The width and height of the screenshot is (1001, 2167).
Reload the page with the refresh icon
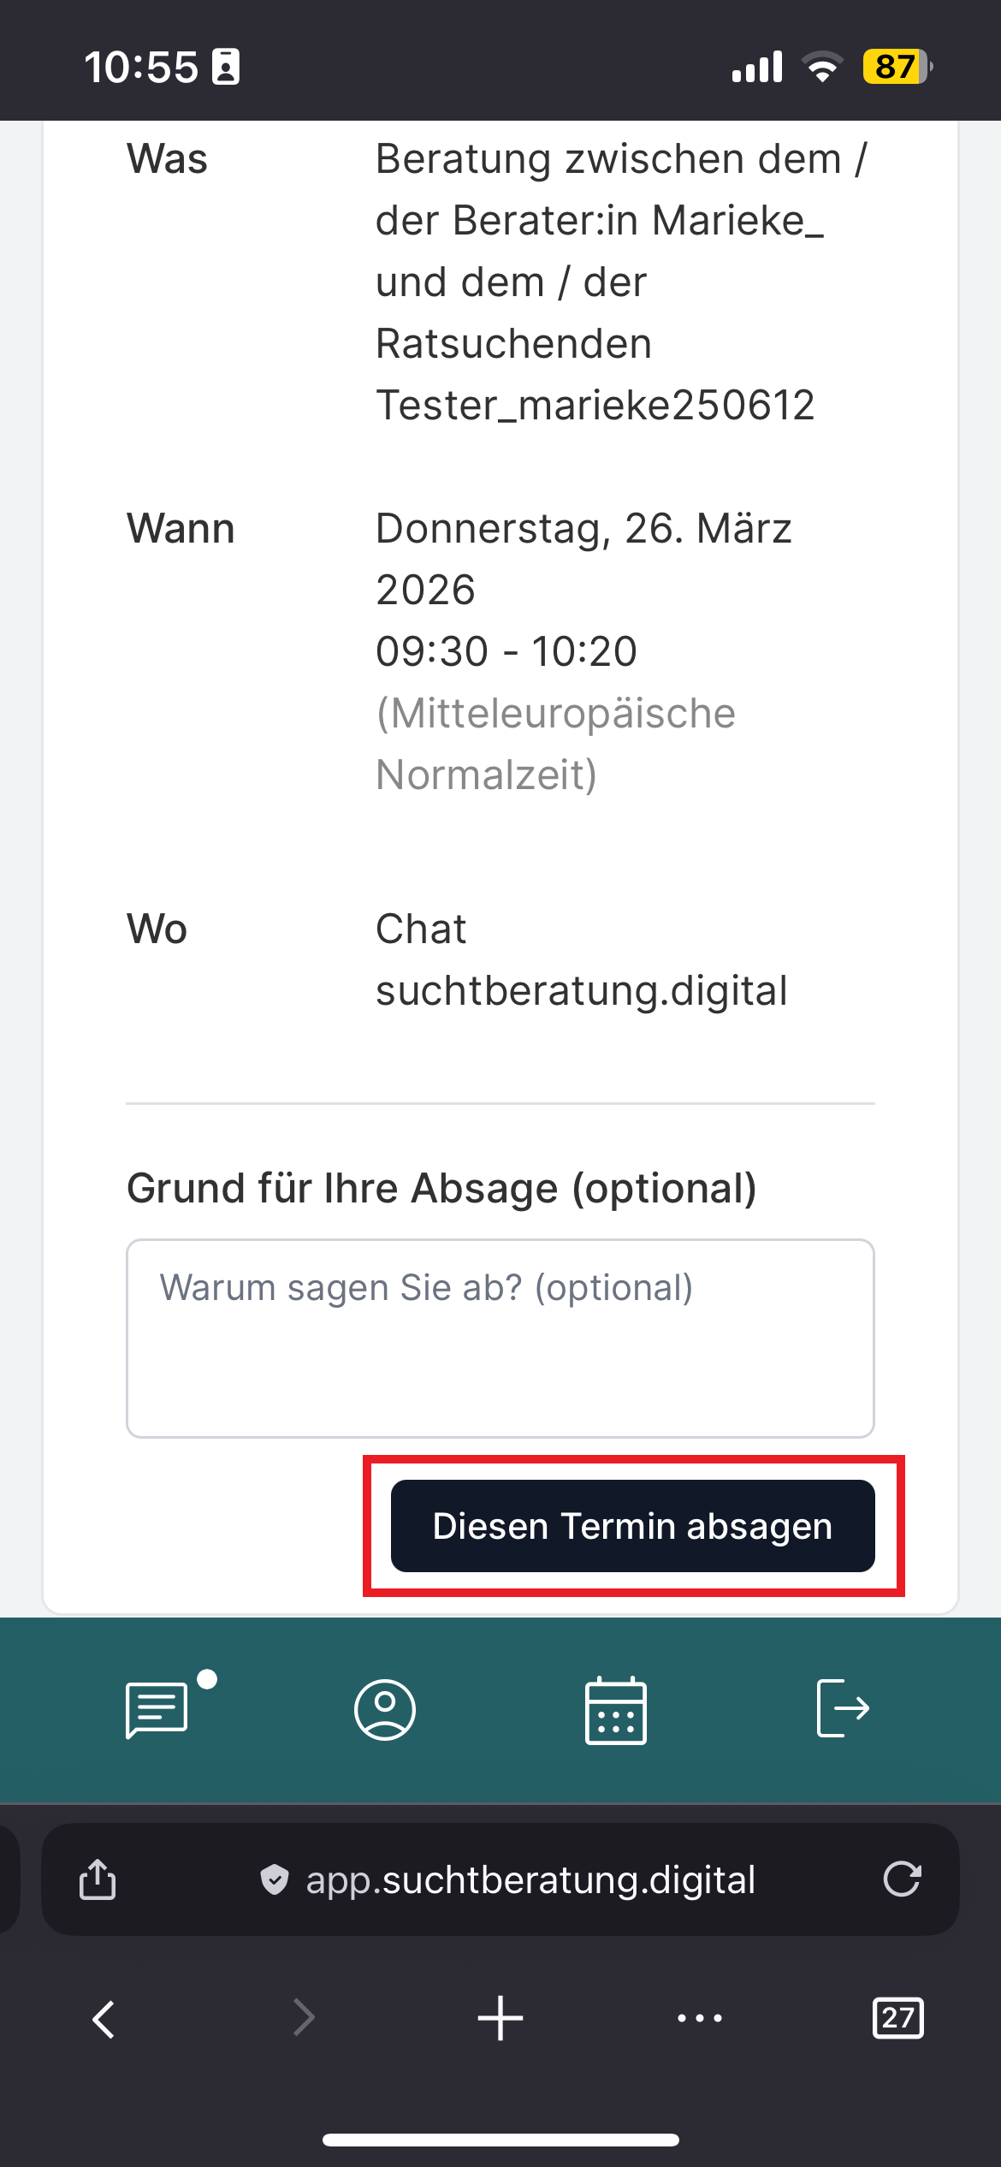coord(902,1879)
